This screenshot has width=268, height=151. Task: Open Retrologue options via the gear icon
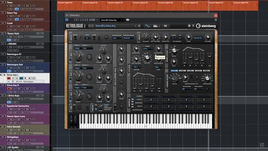tap(189, 26)
